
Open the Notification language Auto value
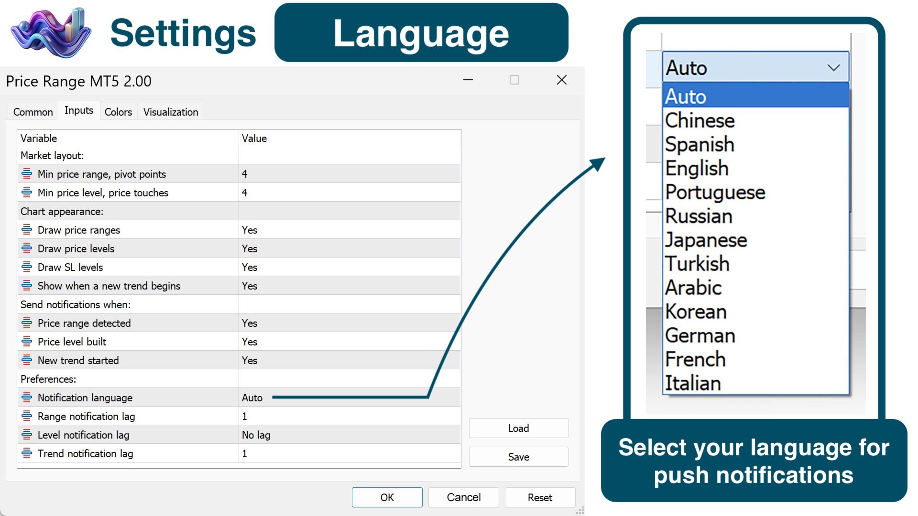coord(350,398)
